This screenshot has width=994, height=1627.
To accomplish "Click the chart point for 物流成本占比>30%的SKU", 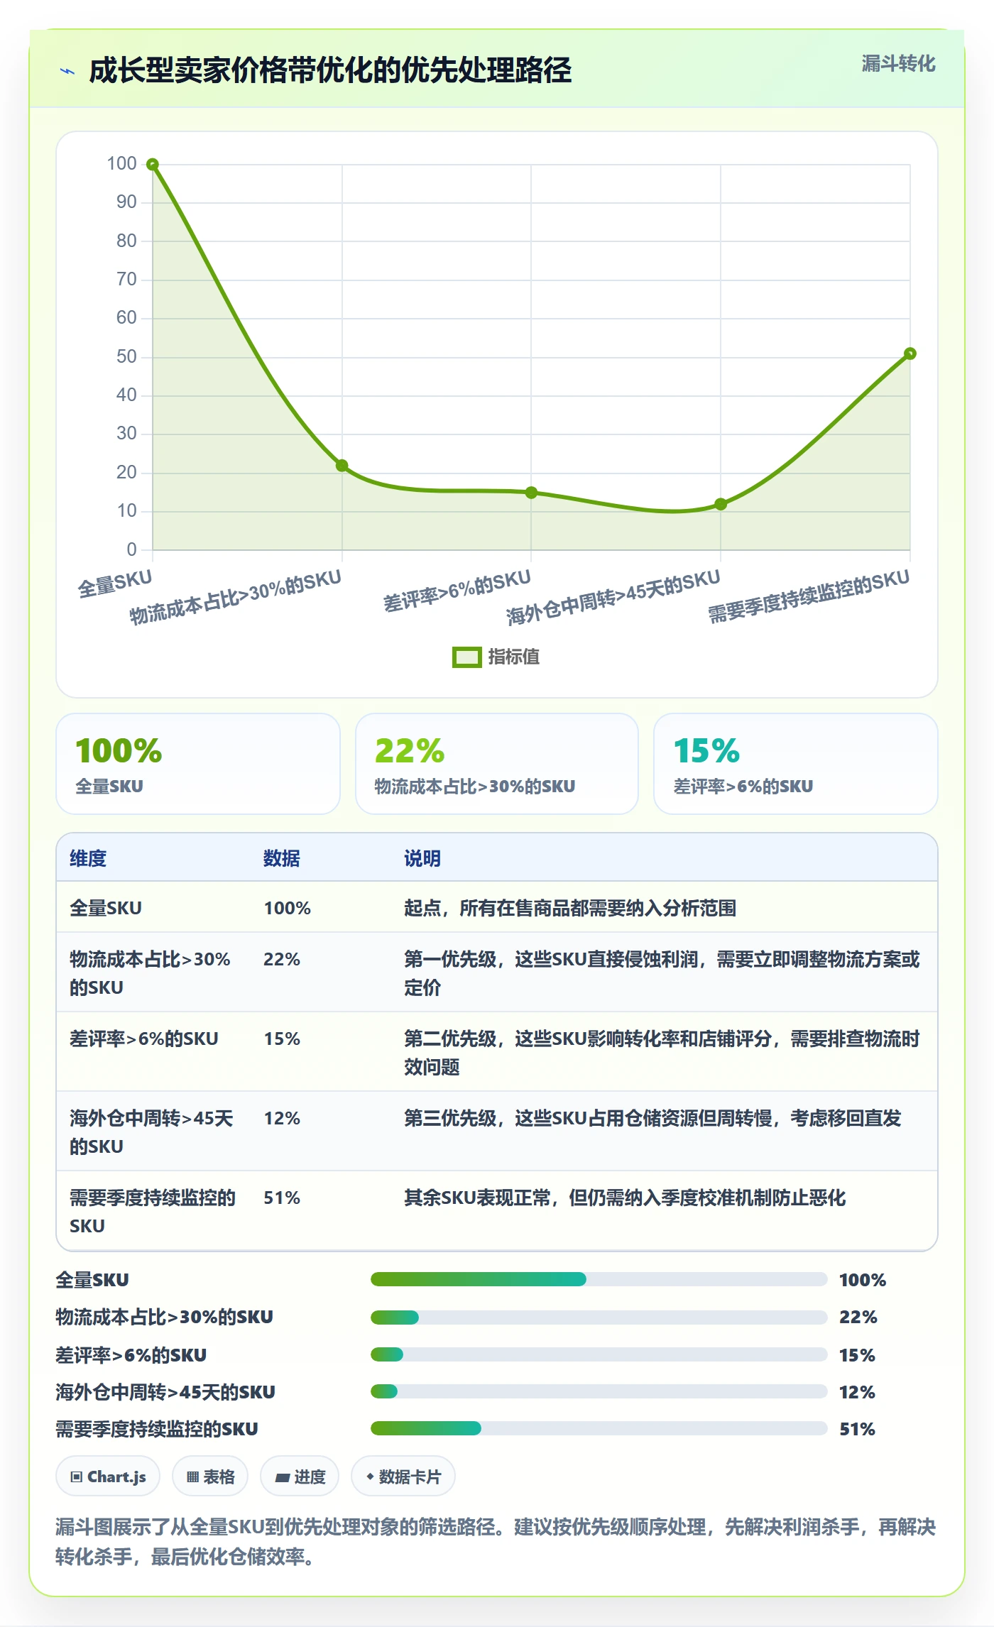I will 342,466.
